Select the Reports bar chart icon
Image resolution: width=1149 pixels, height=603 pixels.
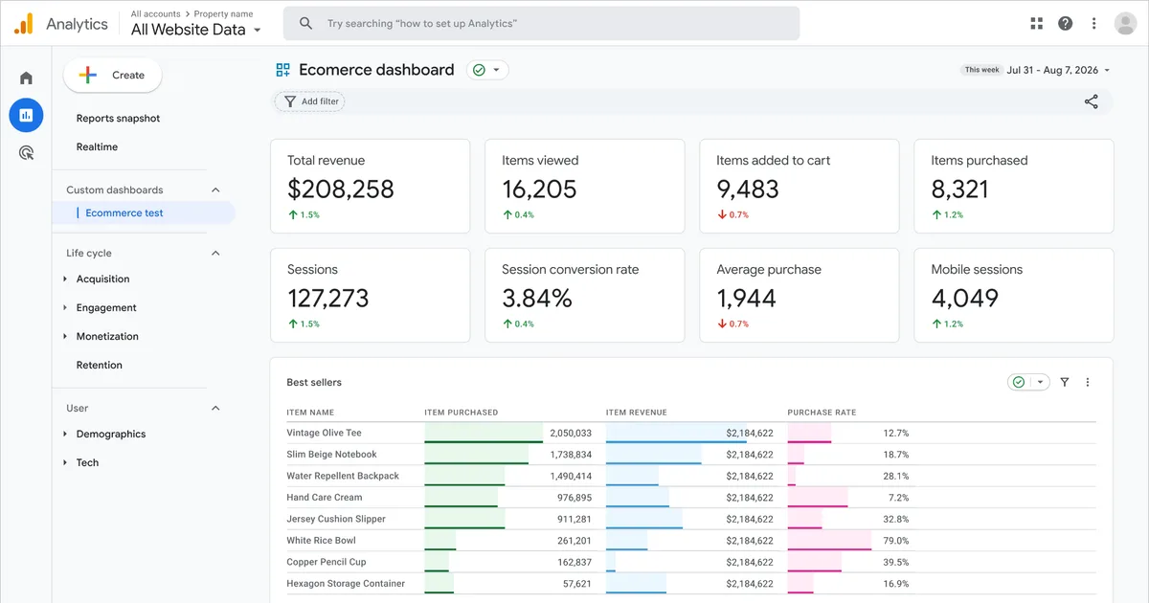click(26, 115)
